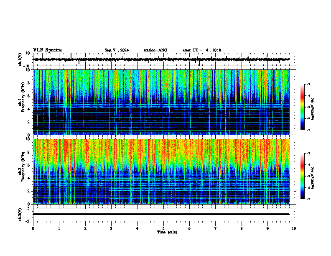Click time axis tick label "0"
331x256 pixels.
pyautogui.click(x=33, y=228)
